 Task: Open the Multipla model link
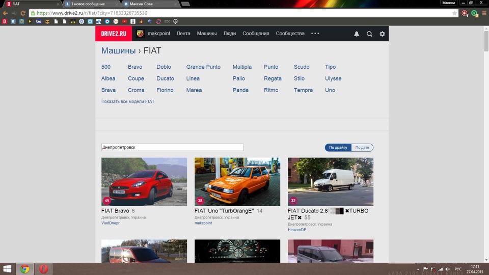click(242, 67)
